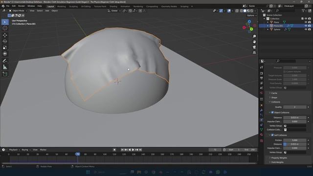313x176 pixels.
Task: Click the Collisions Quality field
Action: [294, 107]
